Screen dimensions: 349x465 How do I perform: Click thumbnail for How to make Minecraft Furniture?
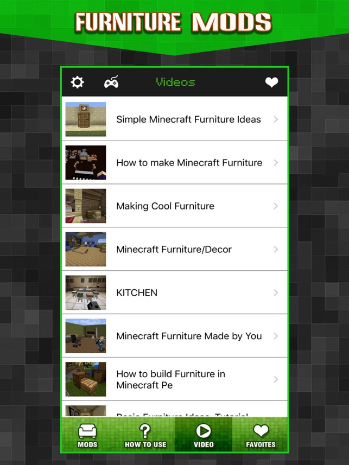click(x=85, y=163)
